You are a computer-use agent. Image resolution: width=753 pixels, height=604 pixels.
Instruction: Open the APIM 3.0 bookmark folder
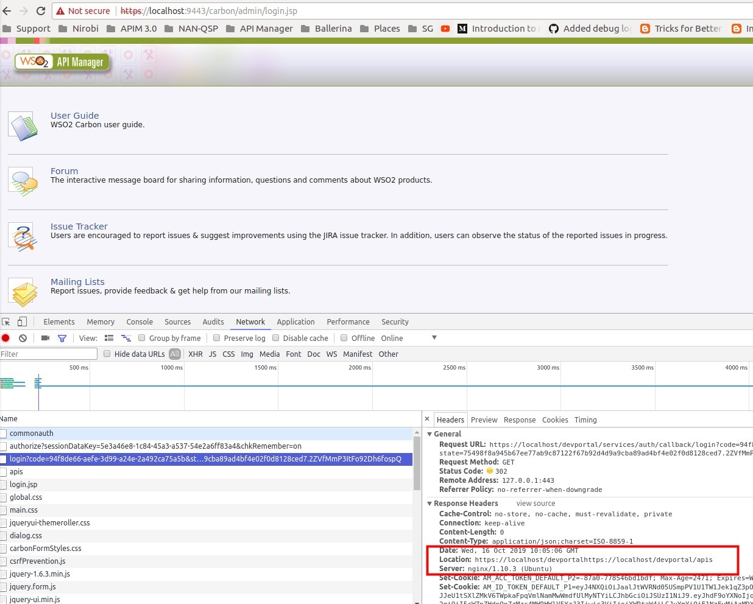point(132,29)
